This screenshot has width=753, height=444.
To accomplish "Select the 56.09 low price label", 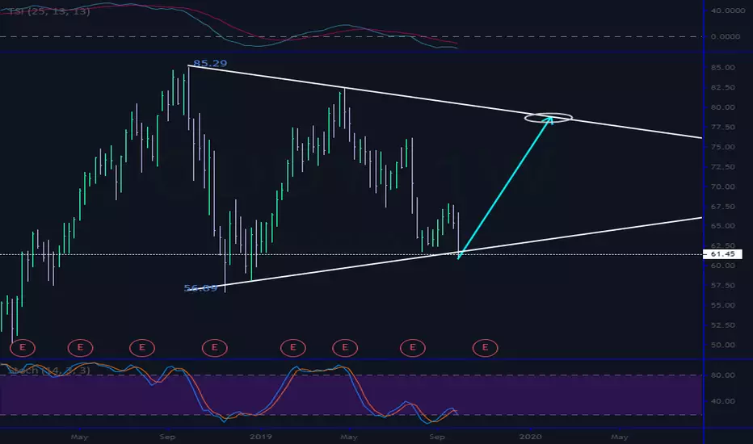I will [x=200, y=288].
